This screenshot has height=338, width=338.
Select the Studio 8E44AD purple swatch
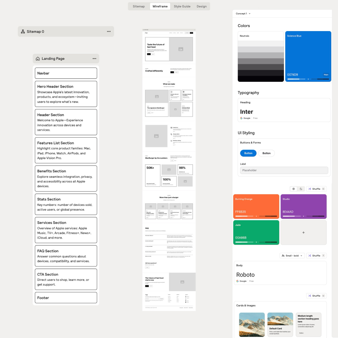pos(304,207)
